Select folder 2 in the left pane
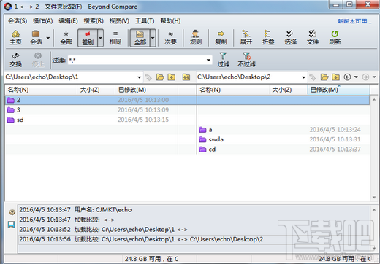This screenshot has width=380, height=264. tap(91, 100)
